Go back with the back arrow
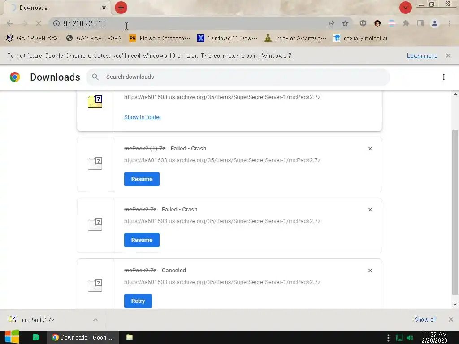The image size is (459, 344). click(x=10, y=23)
